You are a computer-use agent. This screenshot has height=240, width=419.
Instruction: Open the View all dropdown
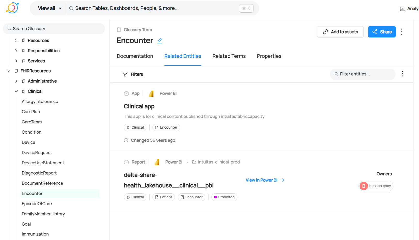(49, 8)
